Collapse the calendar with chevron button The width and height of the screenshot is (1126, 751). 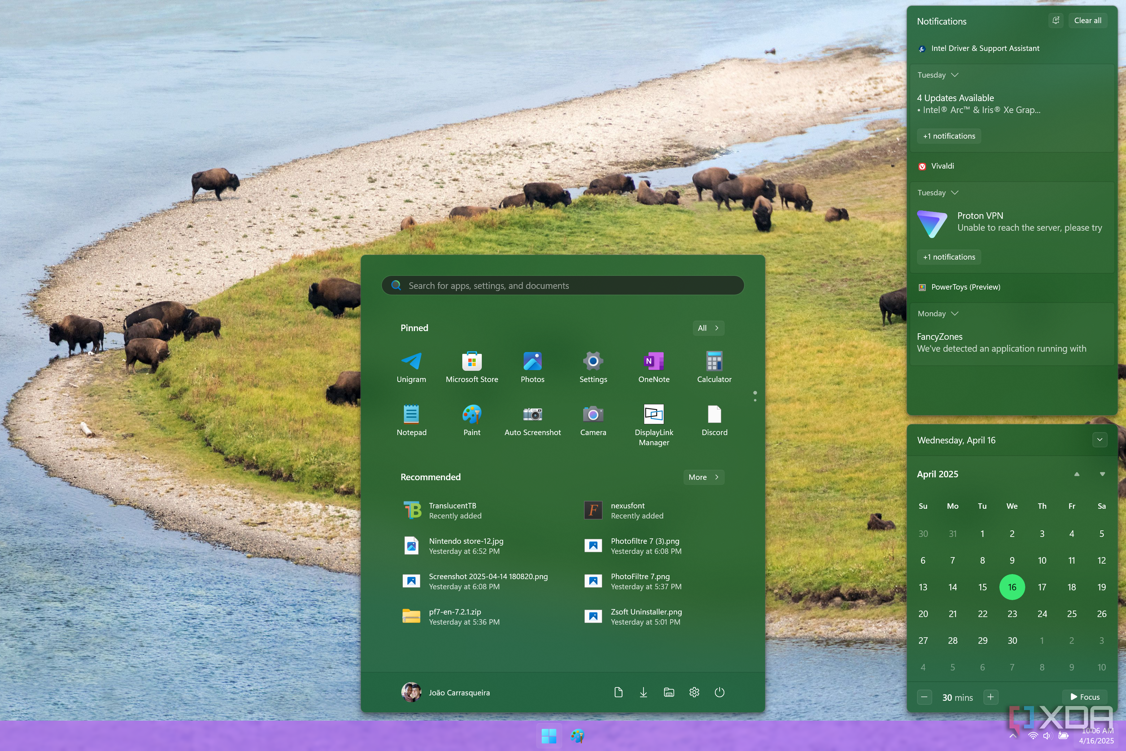click(x=1100, y=440)
